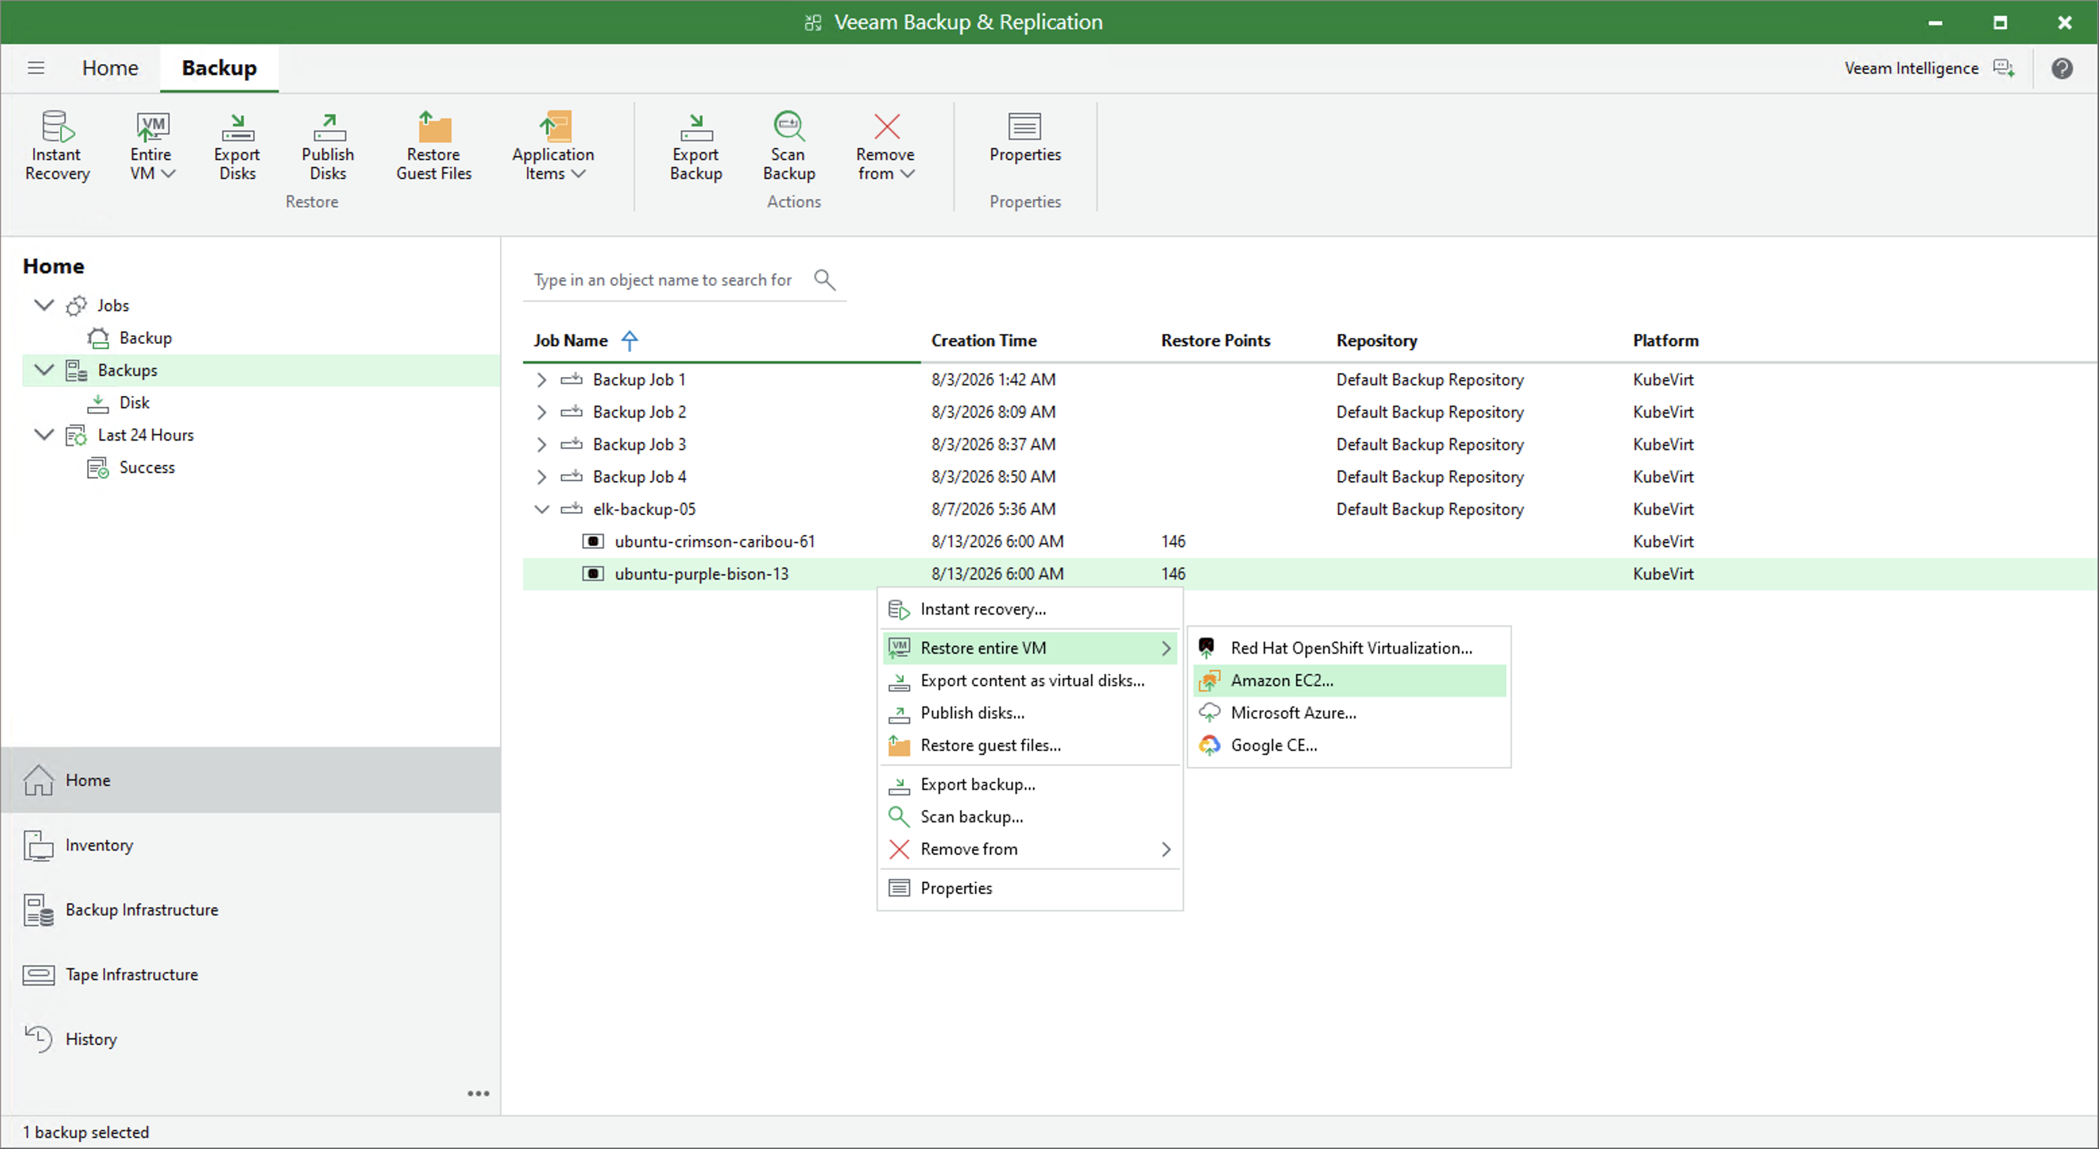
Task: Click the search magnifier icon
Action: (x=824, y=279)
